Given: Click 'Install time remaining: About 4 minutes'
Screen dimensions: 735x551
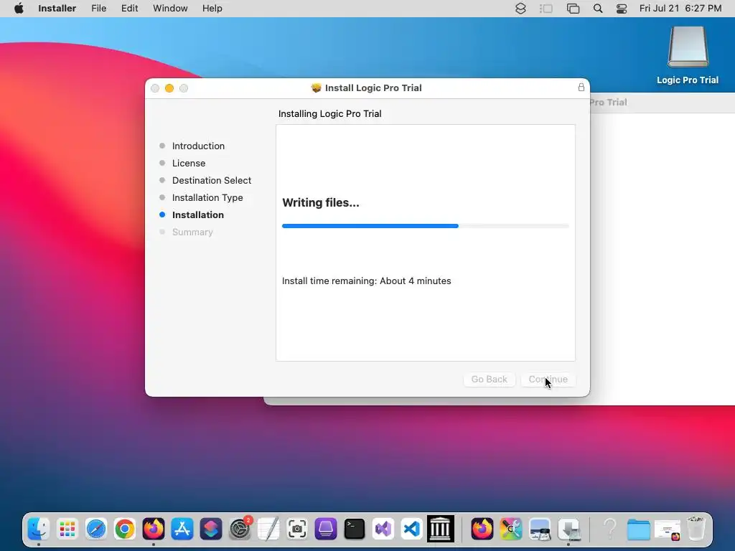Looking at the screenshot, I should coord(367,281).
